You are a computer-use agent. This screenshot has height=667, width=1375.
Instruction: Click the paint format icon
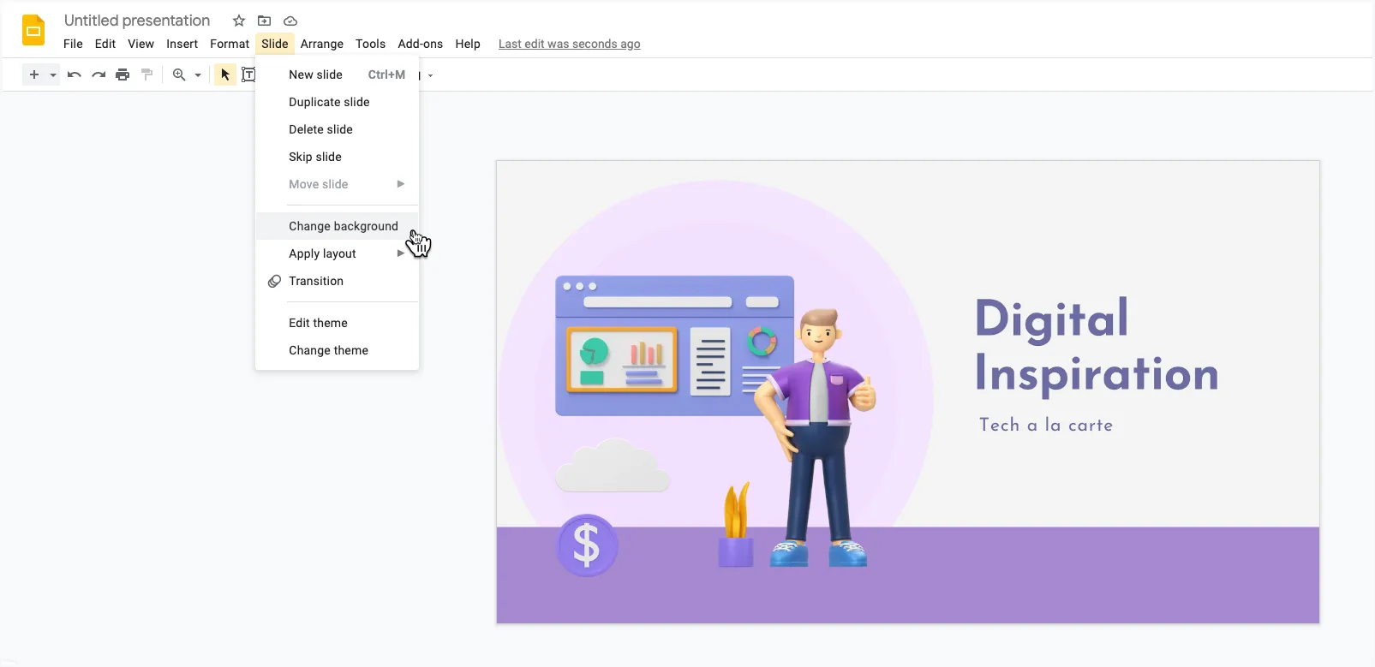click(147, 74)
